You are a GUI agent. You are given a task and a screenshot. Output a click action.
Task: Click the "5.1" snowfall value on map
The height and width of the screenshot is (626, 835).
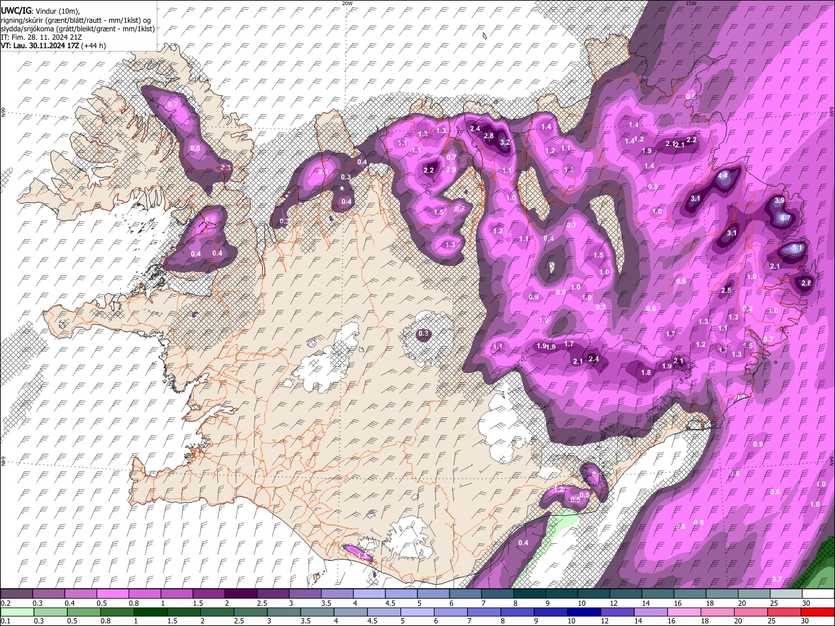click(797, 248)
